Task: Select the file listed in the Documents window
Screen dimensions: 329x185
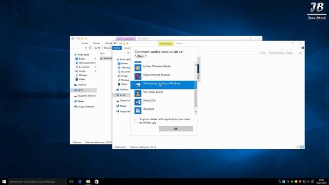Action: coord(106,59)
